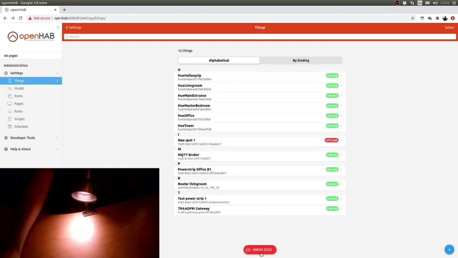Viewport: 458px width, 258px height.
Task: Click ONLINE badge on MQTT Broker
Action: coord(332,155)
